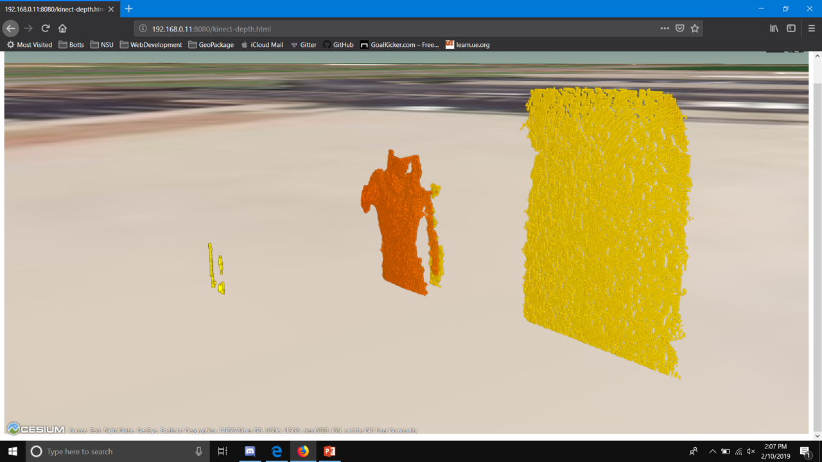Reload the kinect-depth page

point(45,28)
